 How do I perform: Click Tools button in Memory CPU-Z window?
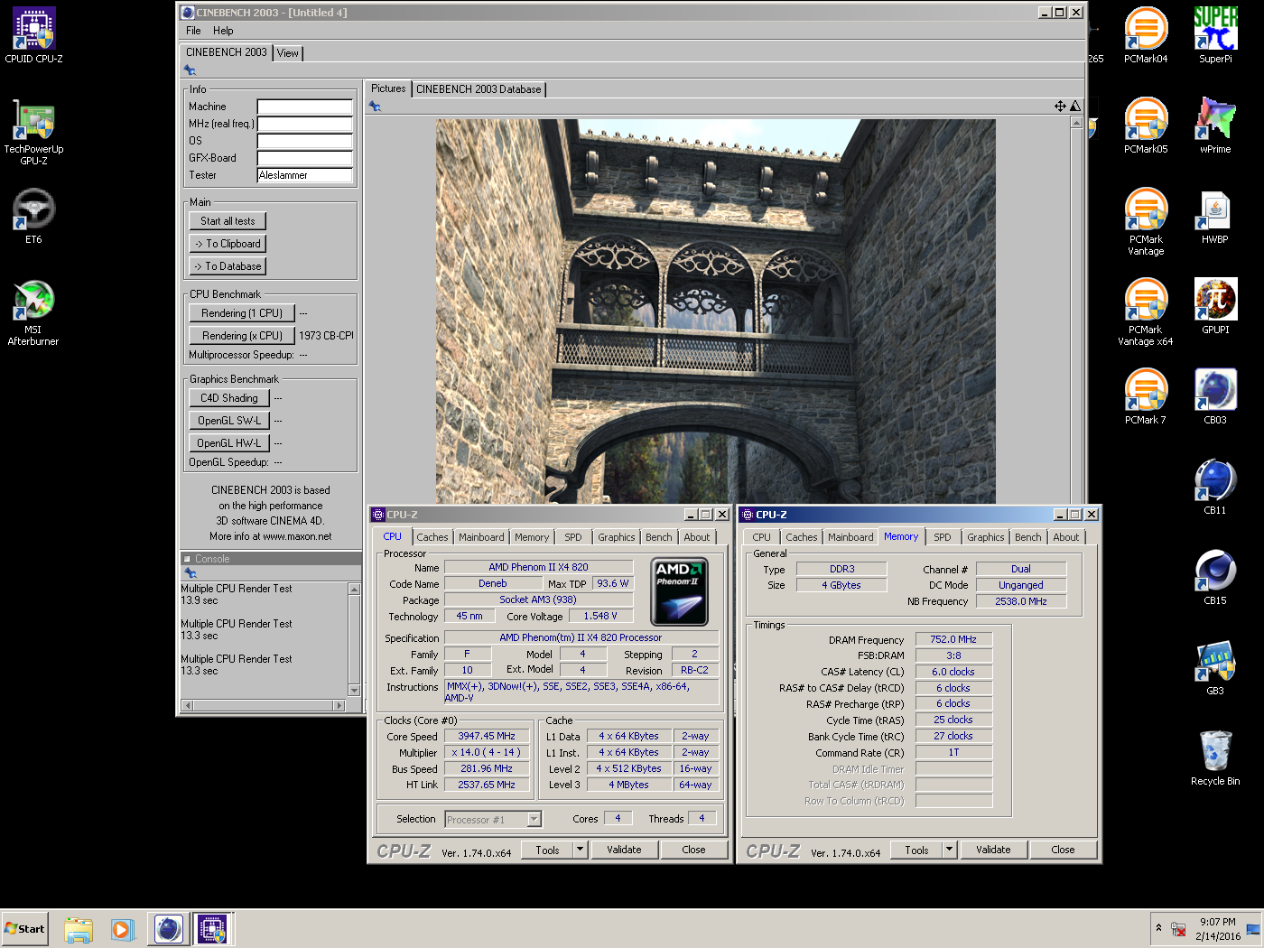[916, 850]
